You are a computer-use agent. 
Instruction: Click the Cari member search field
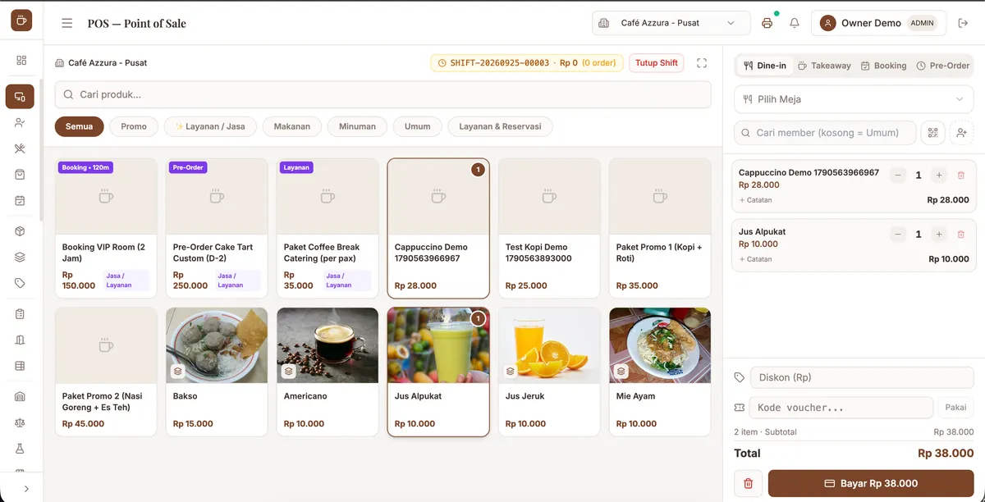point(824,132)
